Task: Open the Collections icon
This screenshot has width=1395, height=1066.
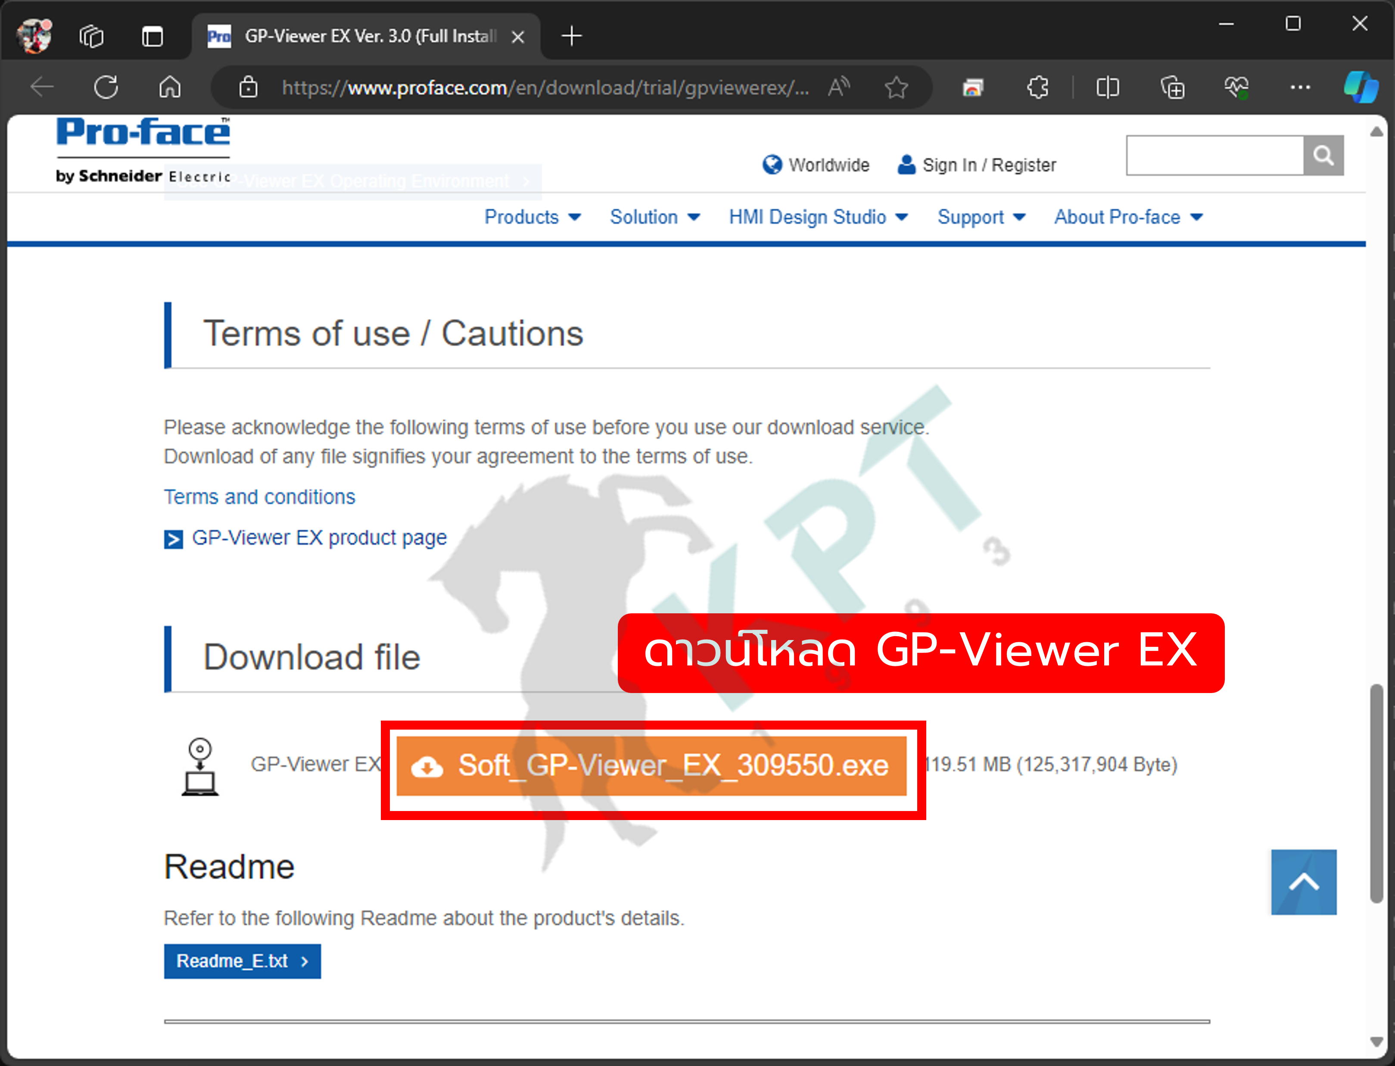Action: (1172, 87)
